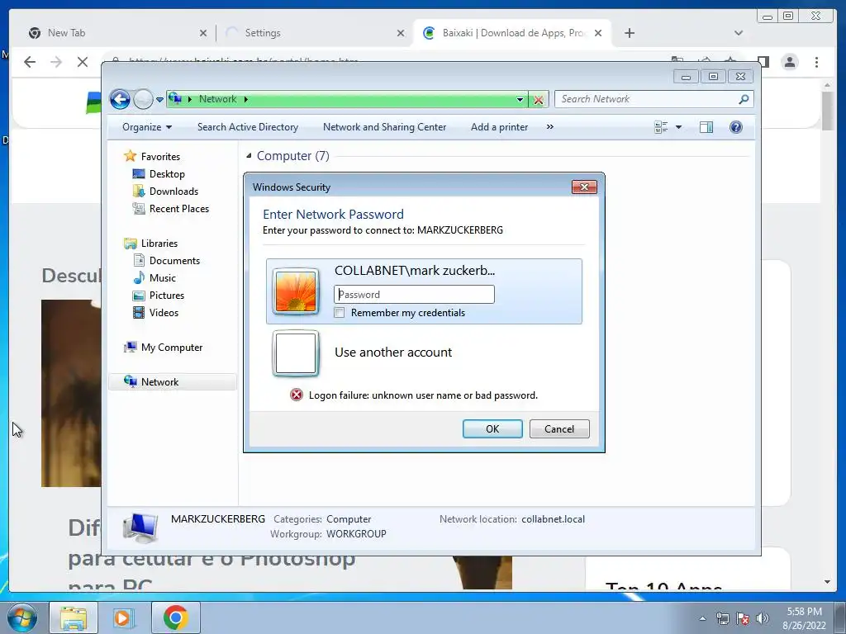Click the change view icon
The image size is (846, 634).
[661, 127]
